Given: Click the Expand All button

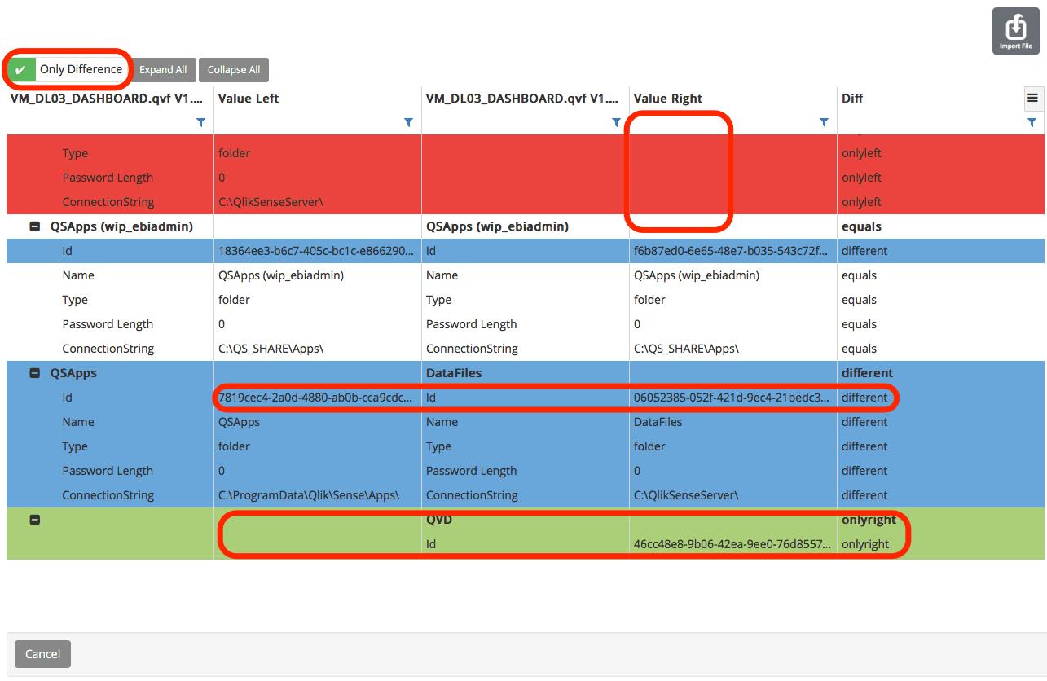Looking at the screenshot, I should click(163, 70).
